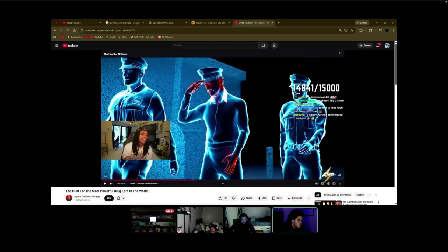
Task: Mute the video volume icon
Action: point(111,183)
